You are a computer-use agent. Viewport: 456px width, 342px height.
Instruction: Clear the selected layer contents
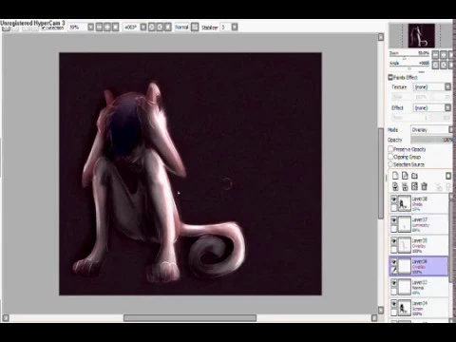coord(414,186)
